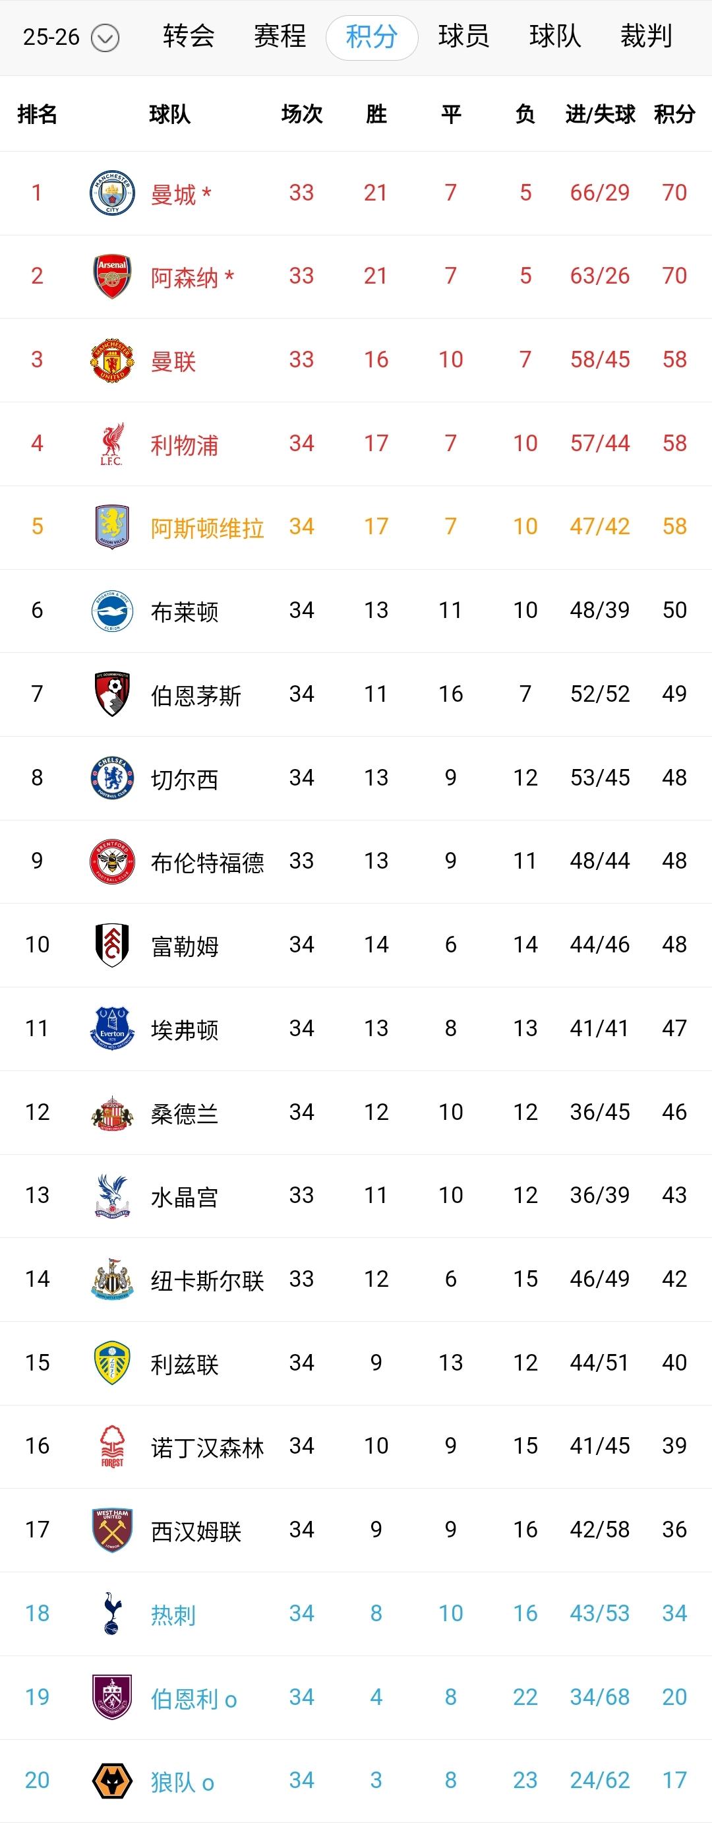The image size is (712, 1823).
Task: Tap the Manchester City crest icon
Action: pyautogui.click(x=111, y=193)
